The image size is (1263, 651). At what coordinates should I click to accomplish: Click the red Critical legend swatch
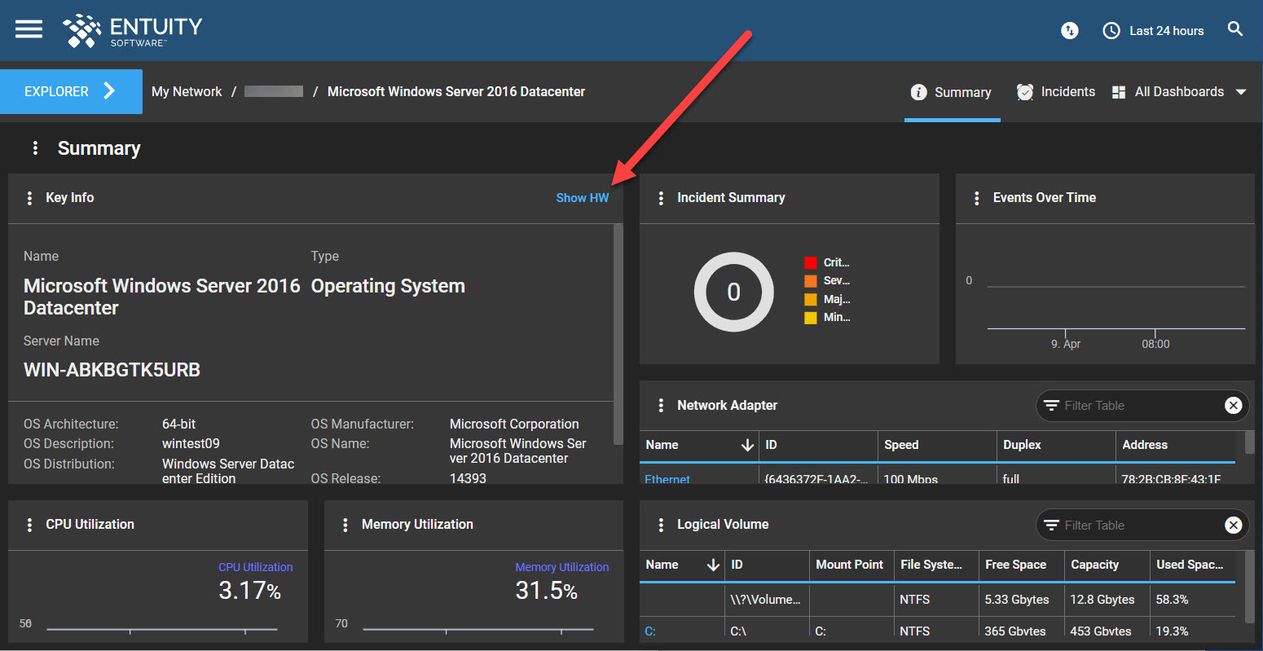point(810,262)
